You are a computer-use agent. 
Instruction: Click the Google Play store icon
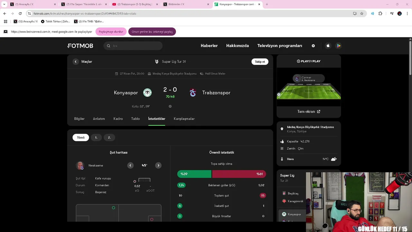coord(338,46)
